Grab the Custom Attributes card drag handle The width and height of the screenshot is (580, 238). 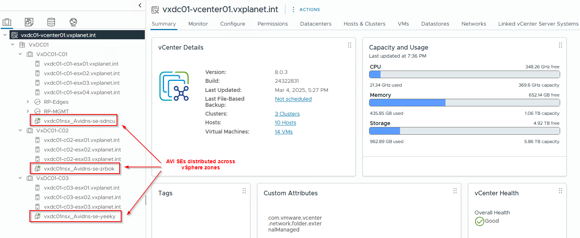pos(455,191)
